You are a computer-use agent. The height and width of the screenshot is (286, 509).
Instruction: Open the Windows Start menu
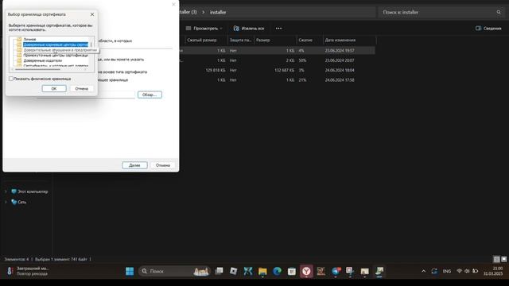point(130,271)
